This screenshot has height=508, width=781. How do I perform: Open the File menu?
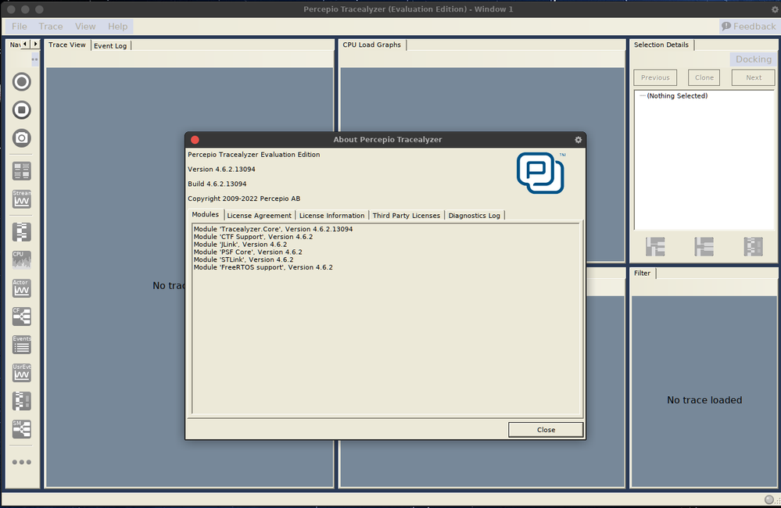pos(20,27)
